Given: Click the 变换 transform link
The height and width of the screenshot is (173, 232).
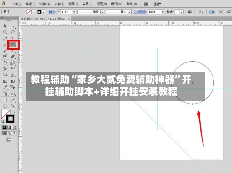Looking at the screenshot, I should point(212,12).
